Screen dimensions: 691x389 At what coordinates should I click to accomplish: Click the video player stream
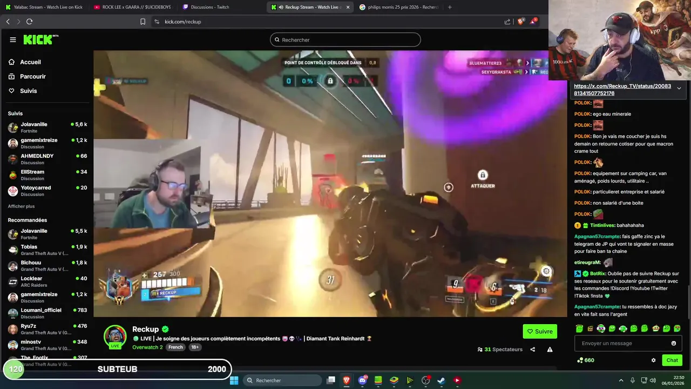[330, 184]
